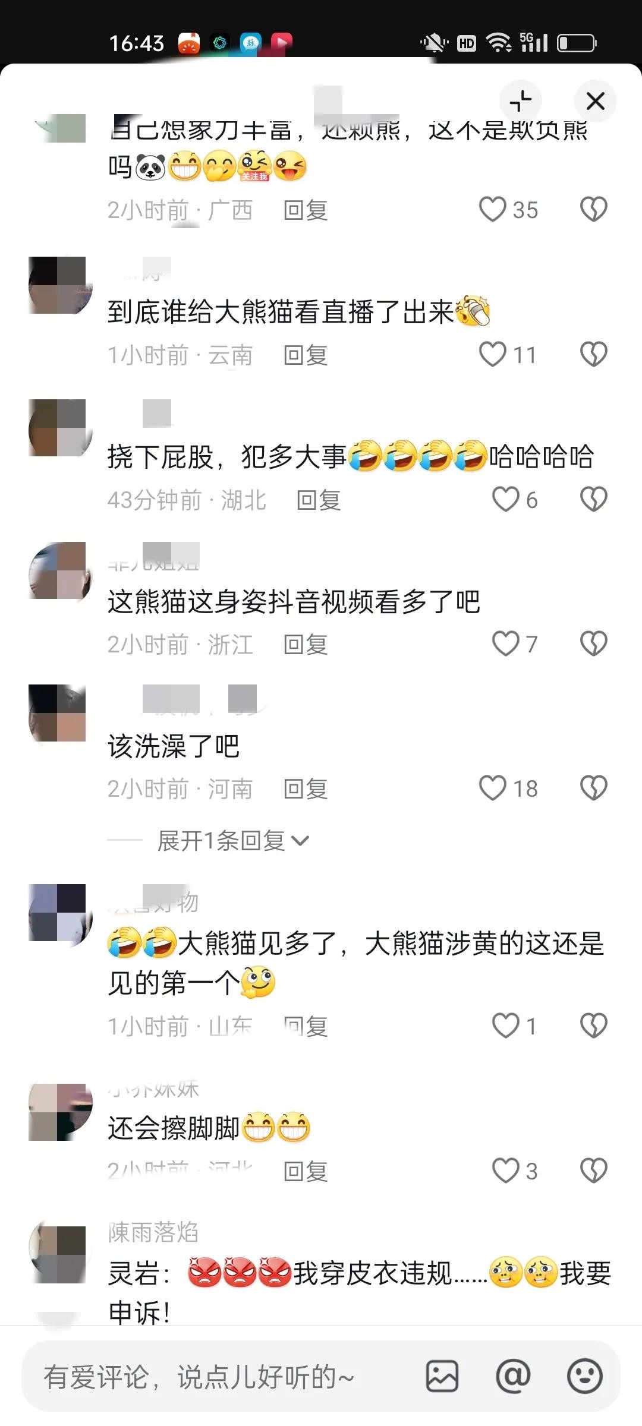Open 陳雨落焰 user profile name
The width and height of the screenshot is (642, 1426).
tap(153, 1232)
